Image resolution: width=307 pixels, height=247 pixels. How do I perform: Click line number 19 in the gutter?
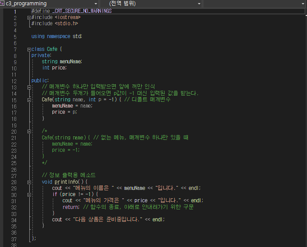[x=14, y=125]
